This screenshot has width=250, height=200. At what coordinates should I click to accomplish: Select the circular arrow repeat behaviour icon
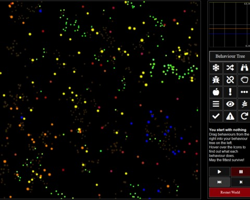pyautogui.click(x=244, y=116)
